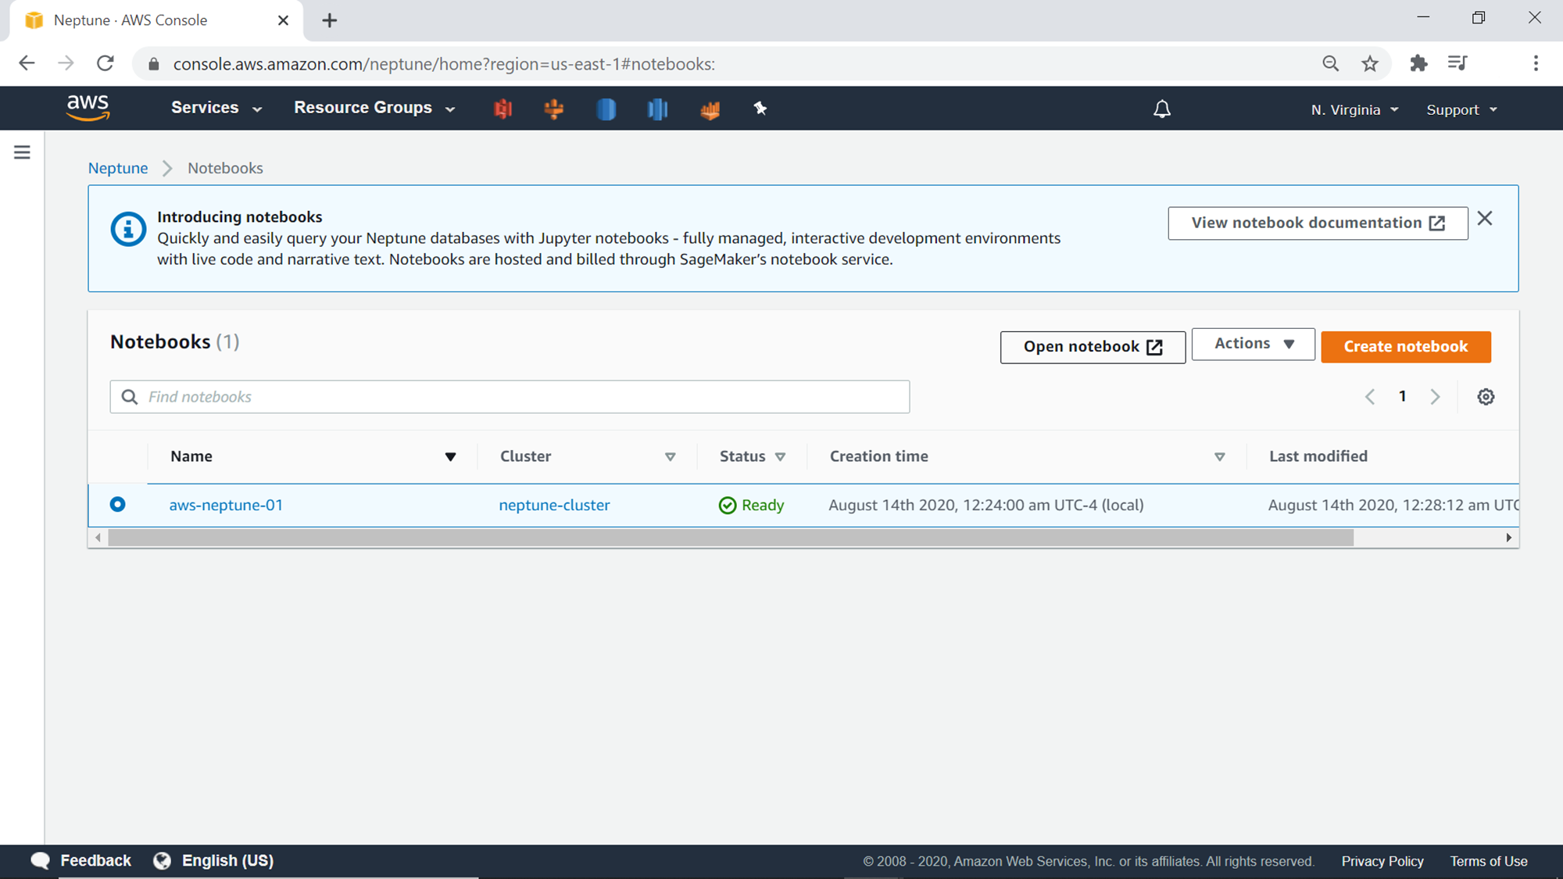Open the N. Virginia region selector
This screenshot has height=879, width=1563.
tap(1354, 110)
